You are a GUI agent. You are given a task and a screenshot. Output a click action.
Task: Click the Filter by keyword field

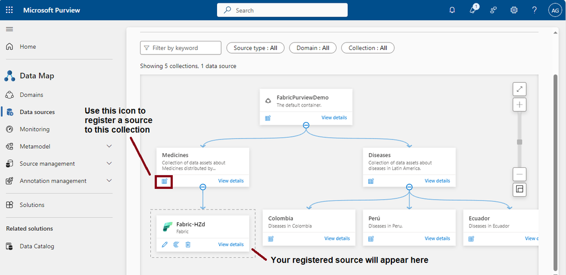(181, 48)
